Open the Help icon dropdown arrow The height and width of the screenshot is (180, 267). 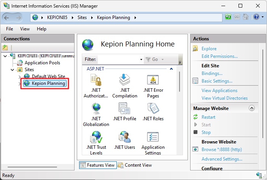click(x=262, y=17)
